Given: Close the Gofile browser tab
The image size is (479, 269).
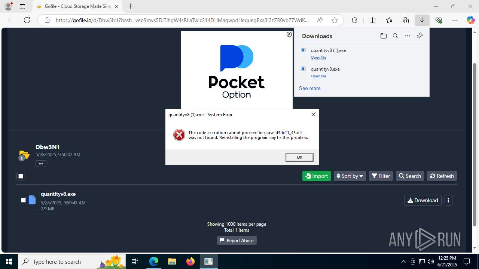Looking at the screenshot, I should (x=117, y=6).
